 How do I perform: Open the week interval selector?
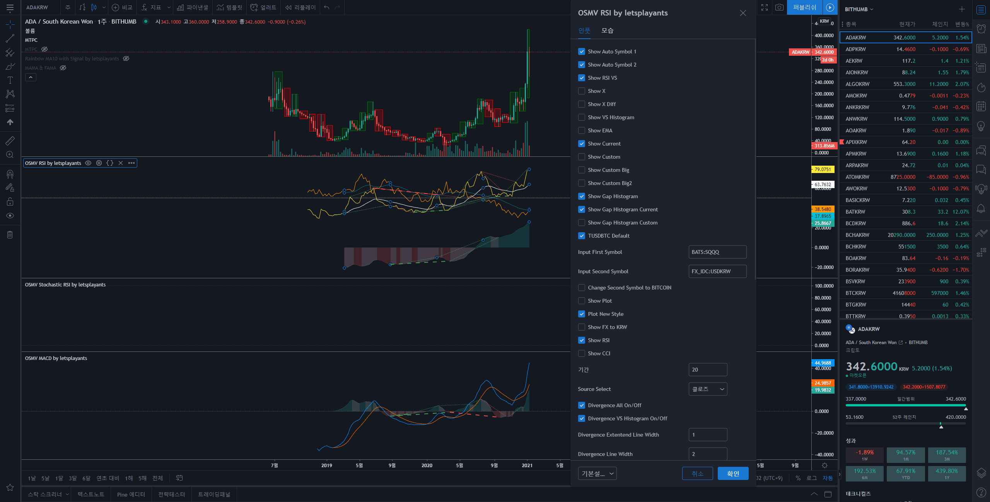(x=68, y=7)
